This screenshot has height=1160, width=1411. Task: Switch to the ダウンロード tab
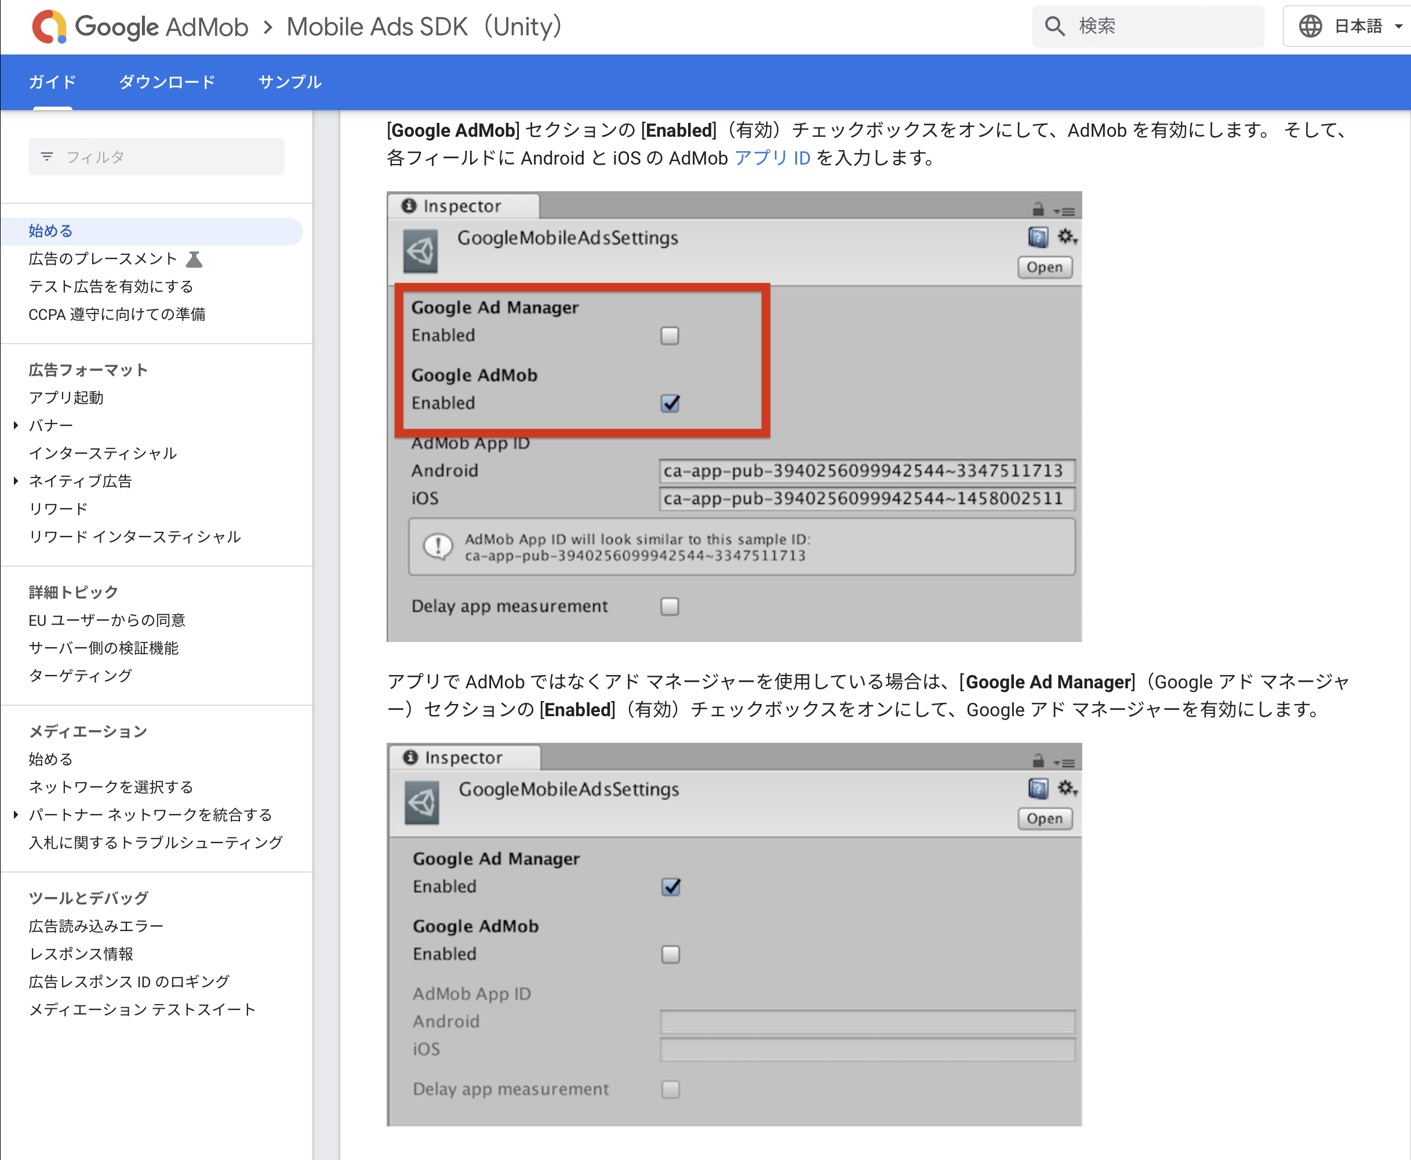[x=167, y=82]
